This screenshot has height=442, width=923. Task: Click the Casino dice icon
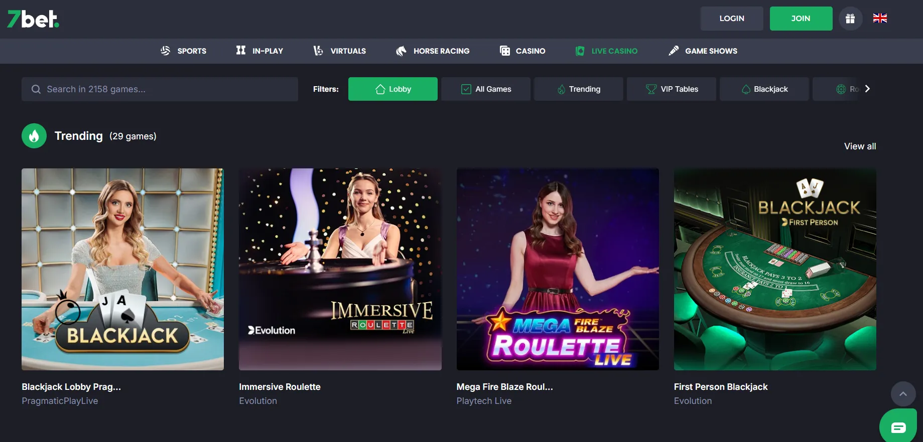pos(505,51)
